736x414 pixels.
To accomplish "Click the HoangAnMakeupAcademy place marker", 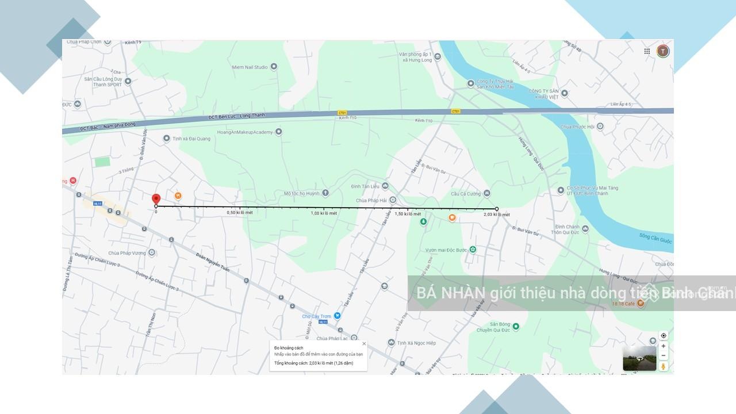I will coord(279,132).
